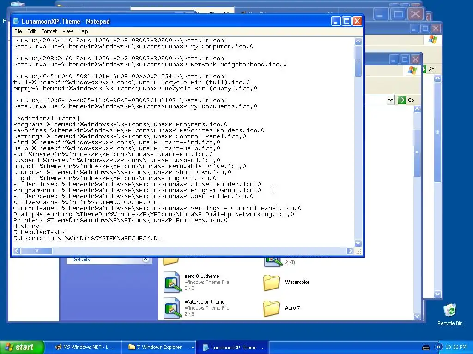Open the address bar dropdown in Explorer

coord(390,100)
